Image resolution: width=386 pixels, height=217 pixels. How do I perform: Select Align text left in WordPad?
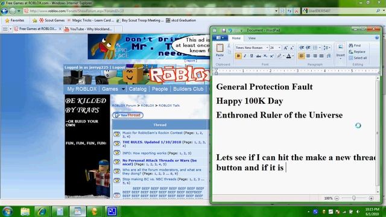pos(302,56)
